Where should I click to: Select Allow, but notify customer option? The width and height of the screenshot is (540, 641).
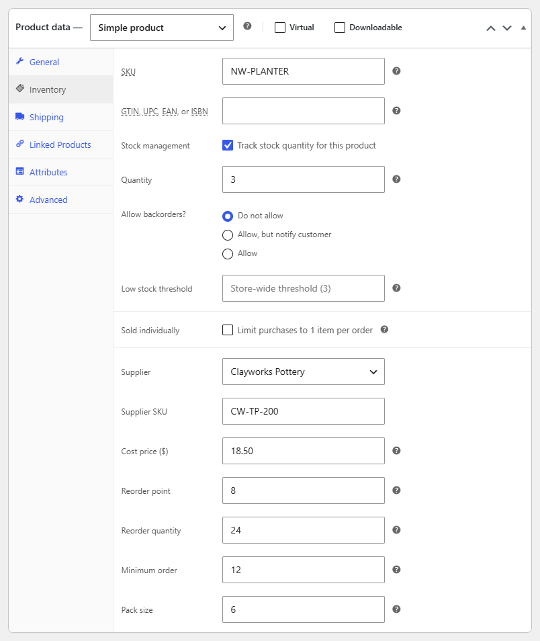pyautogui.click(x=228, y=235)
